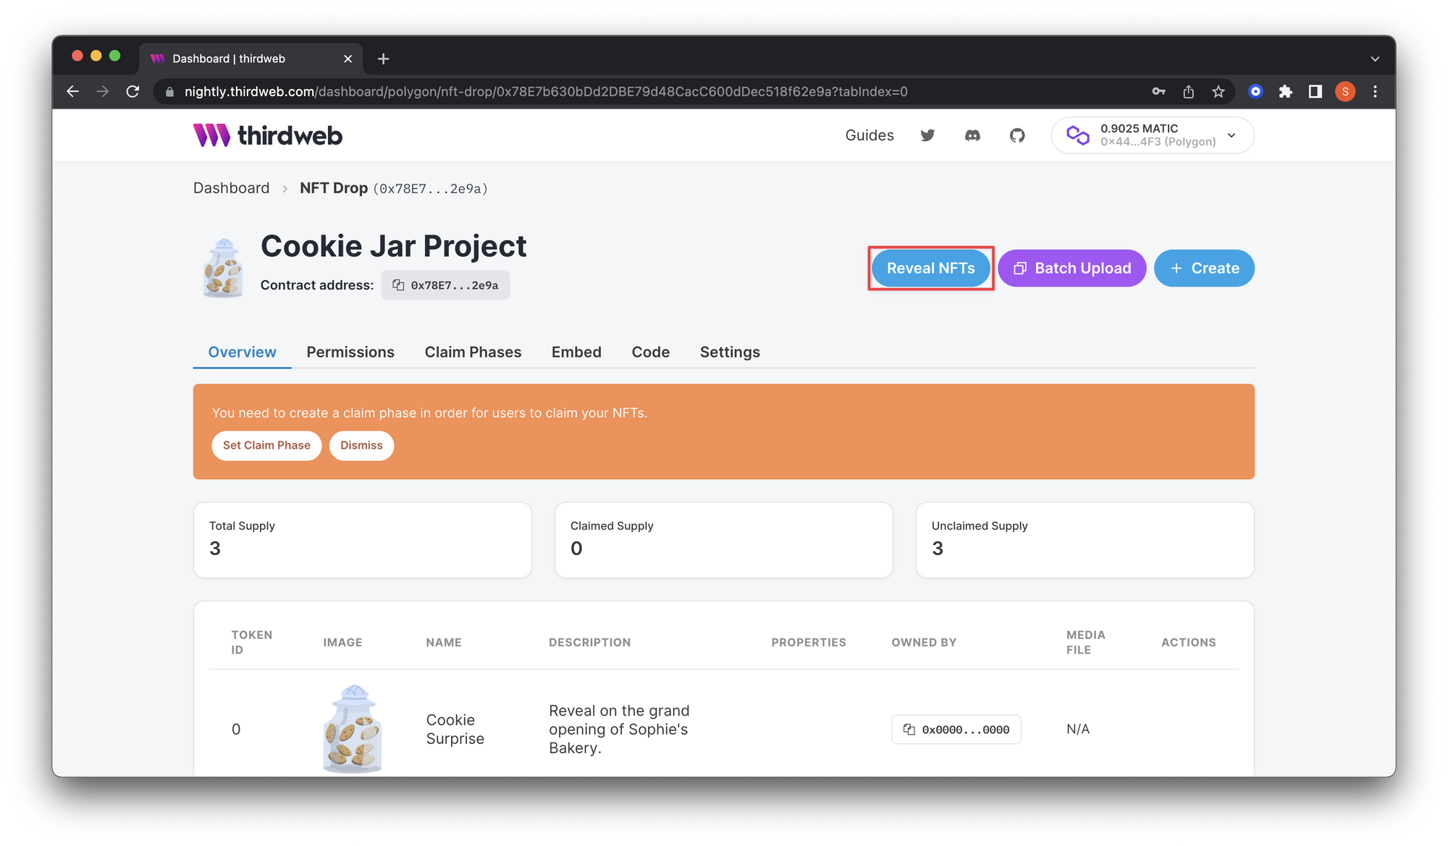Screen dimensions: 1448x846
Task: Click the Create button
Action: [x=1204, y=268]
